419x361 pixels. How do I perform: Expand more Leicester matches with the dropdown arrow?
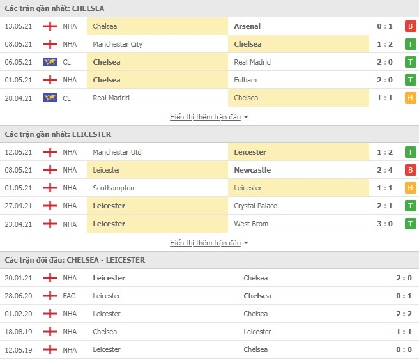point(246,243)
